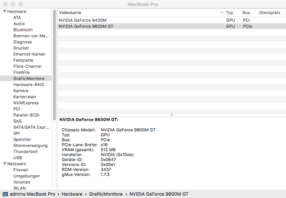Open Ethernet-Karten entry
The width and height of the screenshot is (286, 198).
coord(29,54)
